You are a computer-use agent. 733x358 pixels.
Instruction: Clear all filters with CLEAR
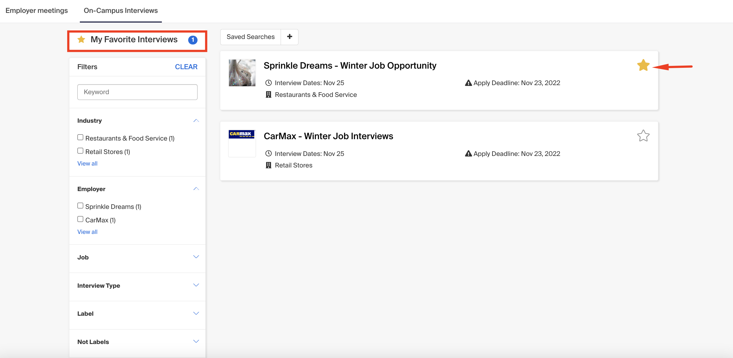click(x=186, y=67)
